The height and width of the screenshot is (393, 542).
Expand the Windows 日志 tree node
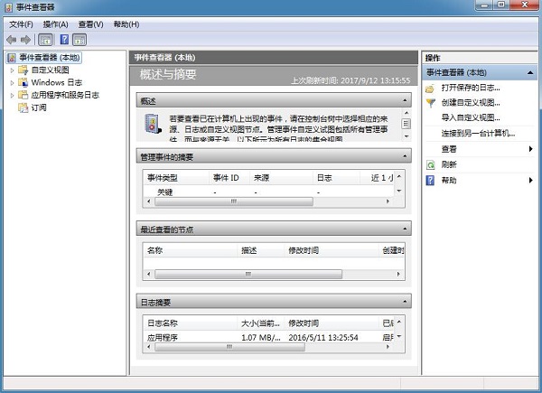click(x=12, y=83)
